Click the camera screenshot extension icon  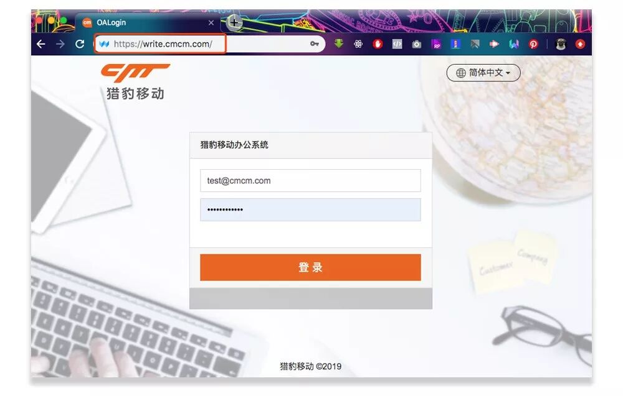[416, 44]
